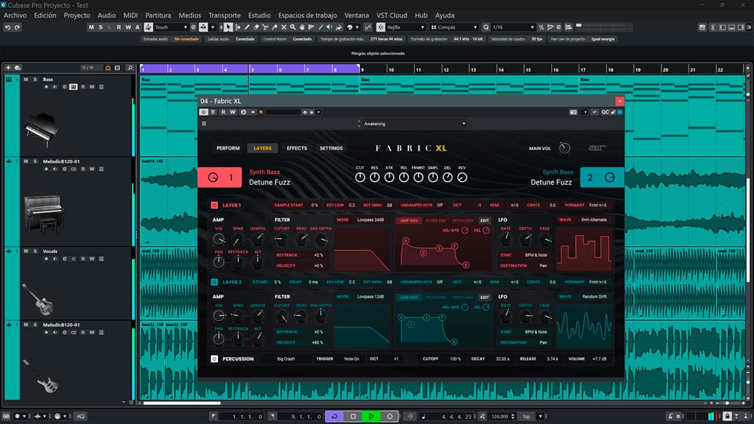Open the MIDI menu
This screenshot has width=754, height=424.
point(131,15)
